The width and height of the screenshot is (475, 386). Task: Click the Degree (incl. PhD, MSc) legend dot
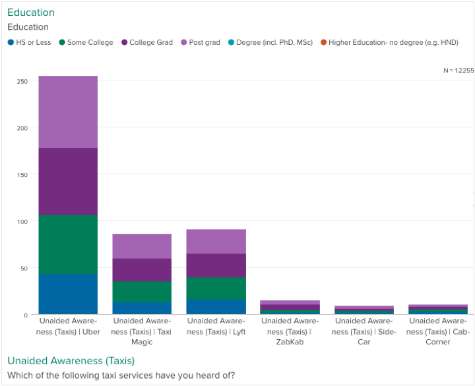pyautogui.click(x=231, y=42)
